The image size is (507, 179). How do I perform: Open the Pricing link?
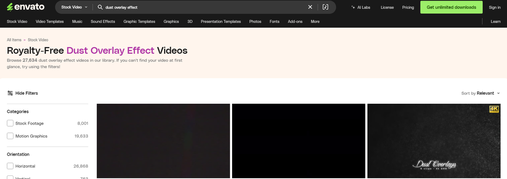(408, 7)
